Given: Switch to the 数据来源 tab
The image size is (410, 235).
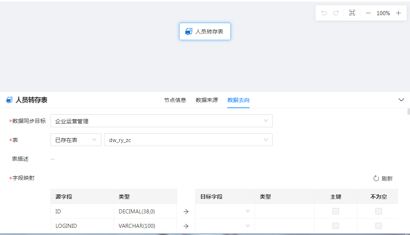Looking at the screenshot, I should click(207, 100).
